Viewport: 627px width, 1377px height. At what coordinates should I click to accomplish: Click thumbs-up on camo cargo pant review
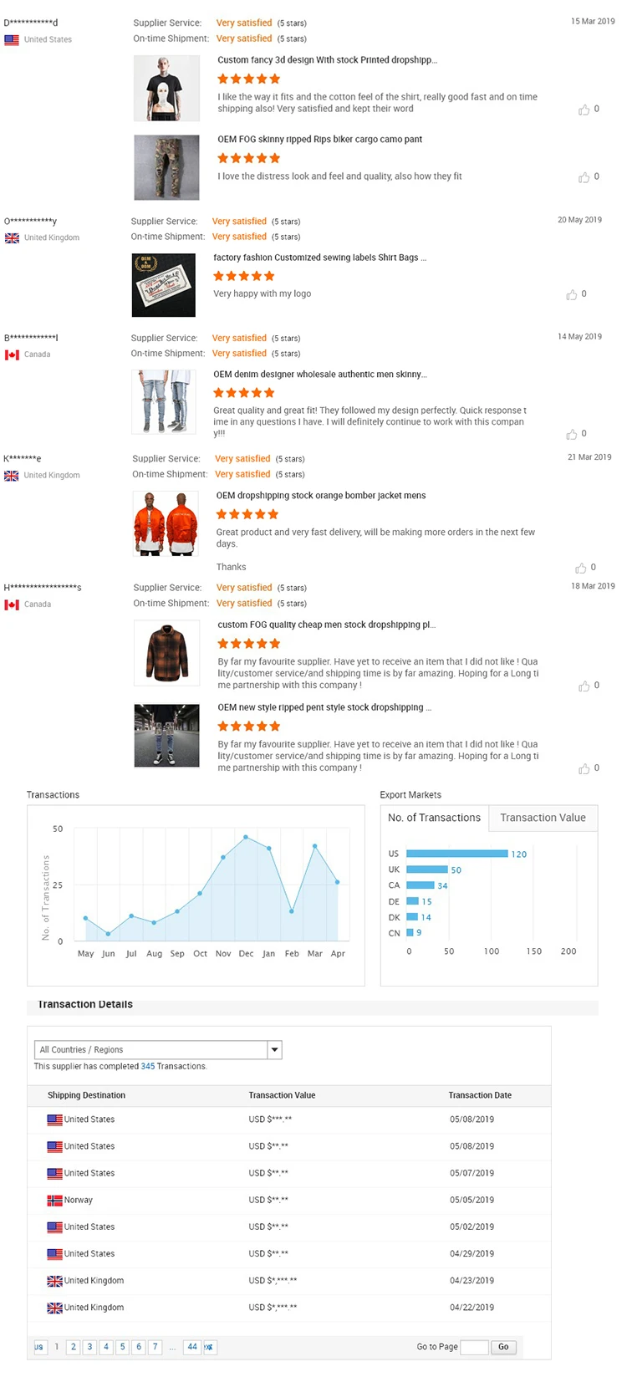(584, 177)
